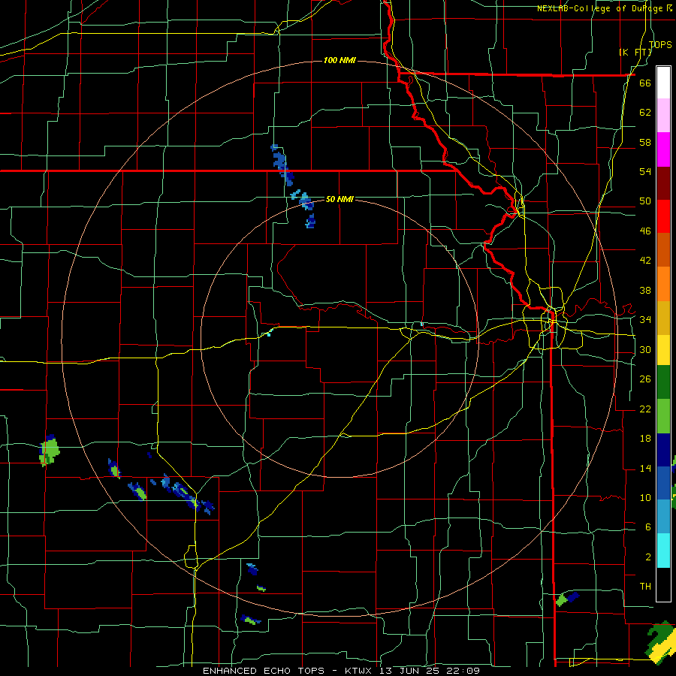Click the light green legend swatch
The width and height of the screenshot is (676, 676).
pos(663,416)
